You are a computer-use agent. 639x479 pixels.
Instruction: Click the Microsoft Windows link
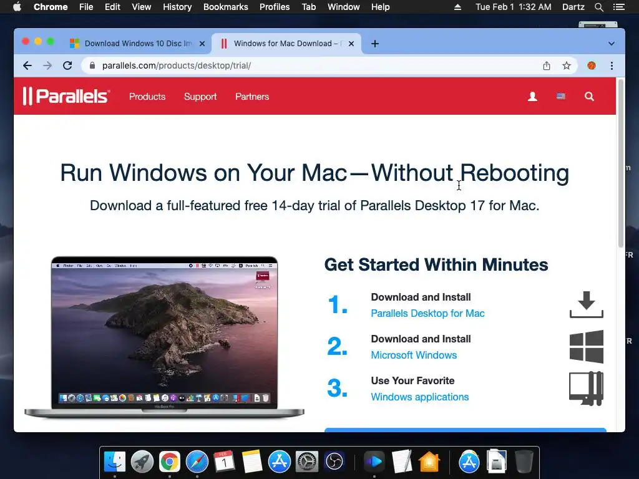click(414, 355)
